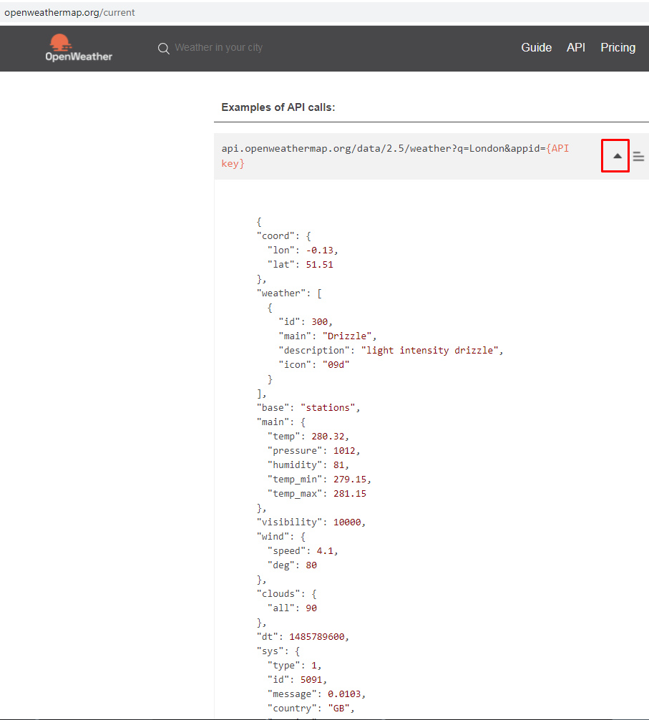Screen dimensions: 649x720
Task: Click the "temp" value 280.32
Action: 328,437
